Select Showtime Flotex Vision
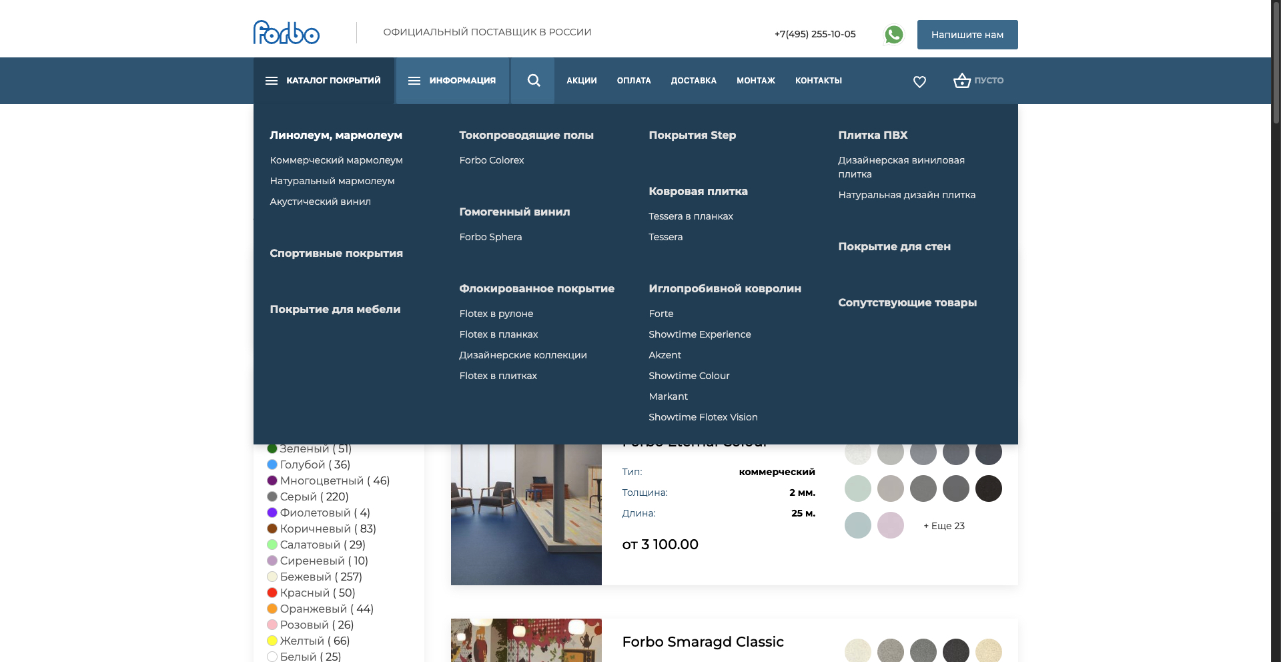 703,417
